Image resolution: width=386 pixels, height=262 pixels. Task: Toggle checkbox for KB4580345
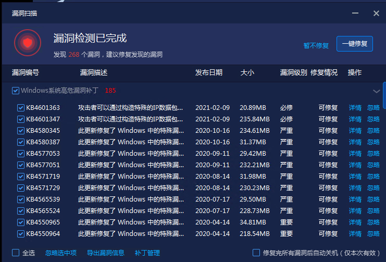point(21,131)
